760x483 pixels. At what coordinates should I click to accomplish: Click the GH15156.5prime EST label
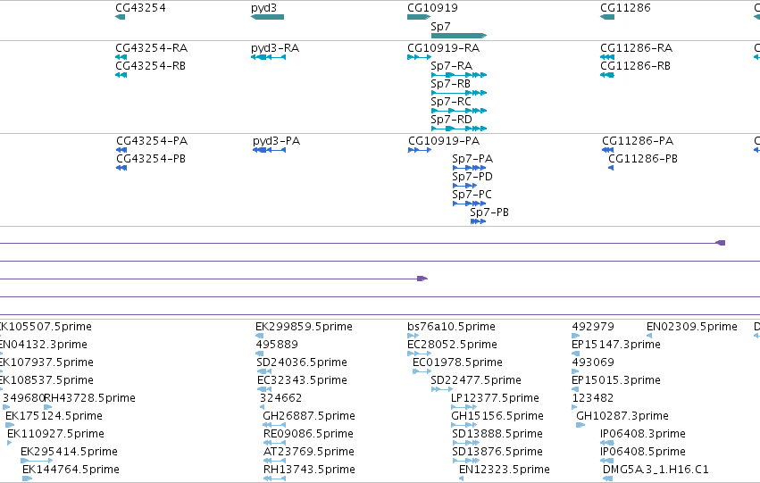click(x=497, y=416)
